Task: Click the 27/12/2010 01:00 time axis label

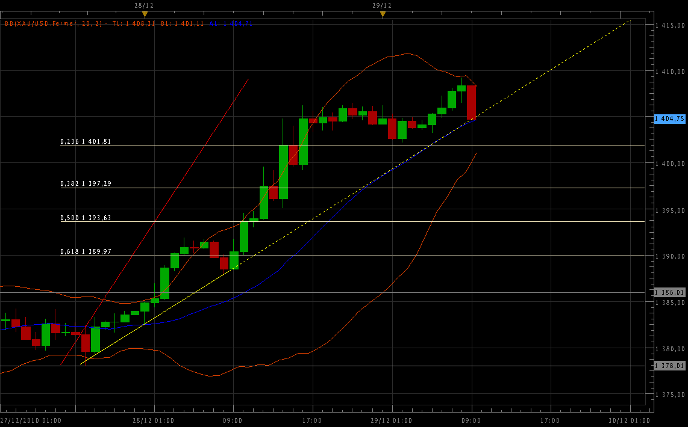Action: click(x=30, y=420)
